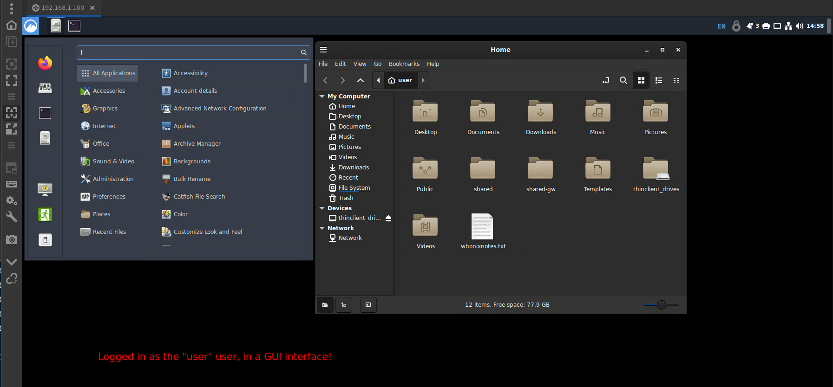Click the sound volume tray icon

point(799,26)
